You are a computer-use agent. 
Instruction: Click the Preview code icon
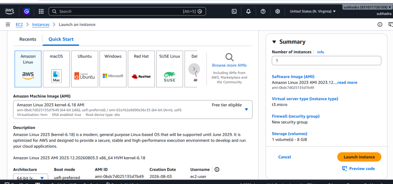coord(344,169)
